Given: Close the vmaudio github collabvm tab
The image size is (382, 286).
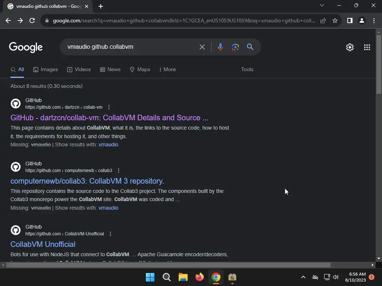Looking at the screenshot, I should [87, 6].
